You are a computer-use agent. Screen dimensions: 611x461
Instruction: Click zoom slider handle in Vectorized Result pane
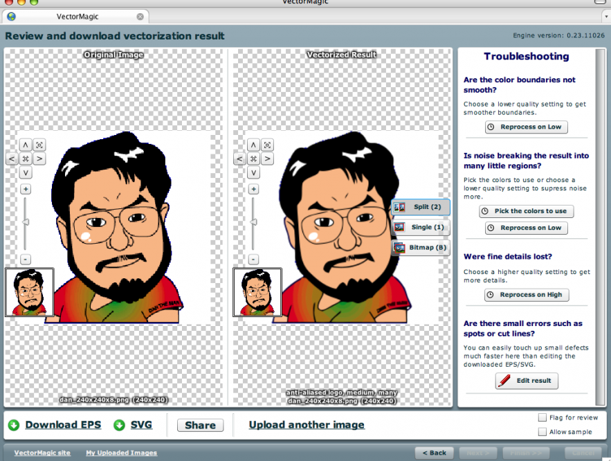tap(253, 222)
